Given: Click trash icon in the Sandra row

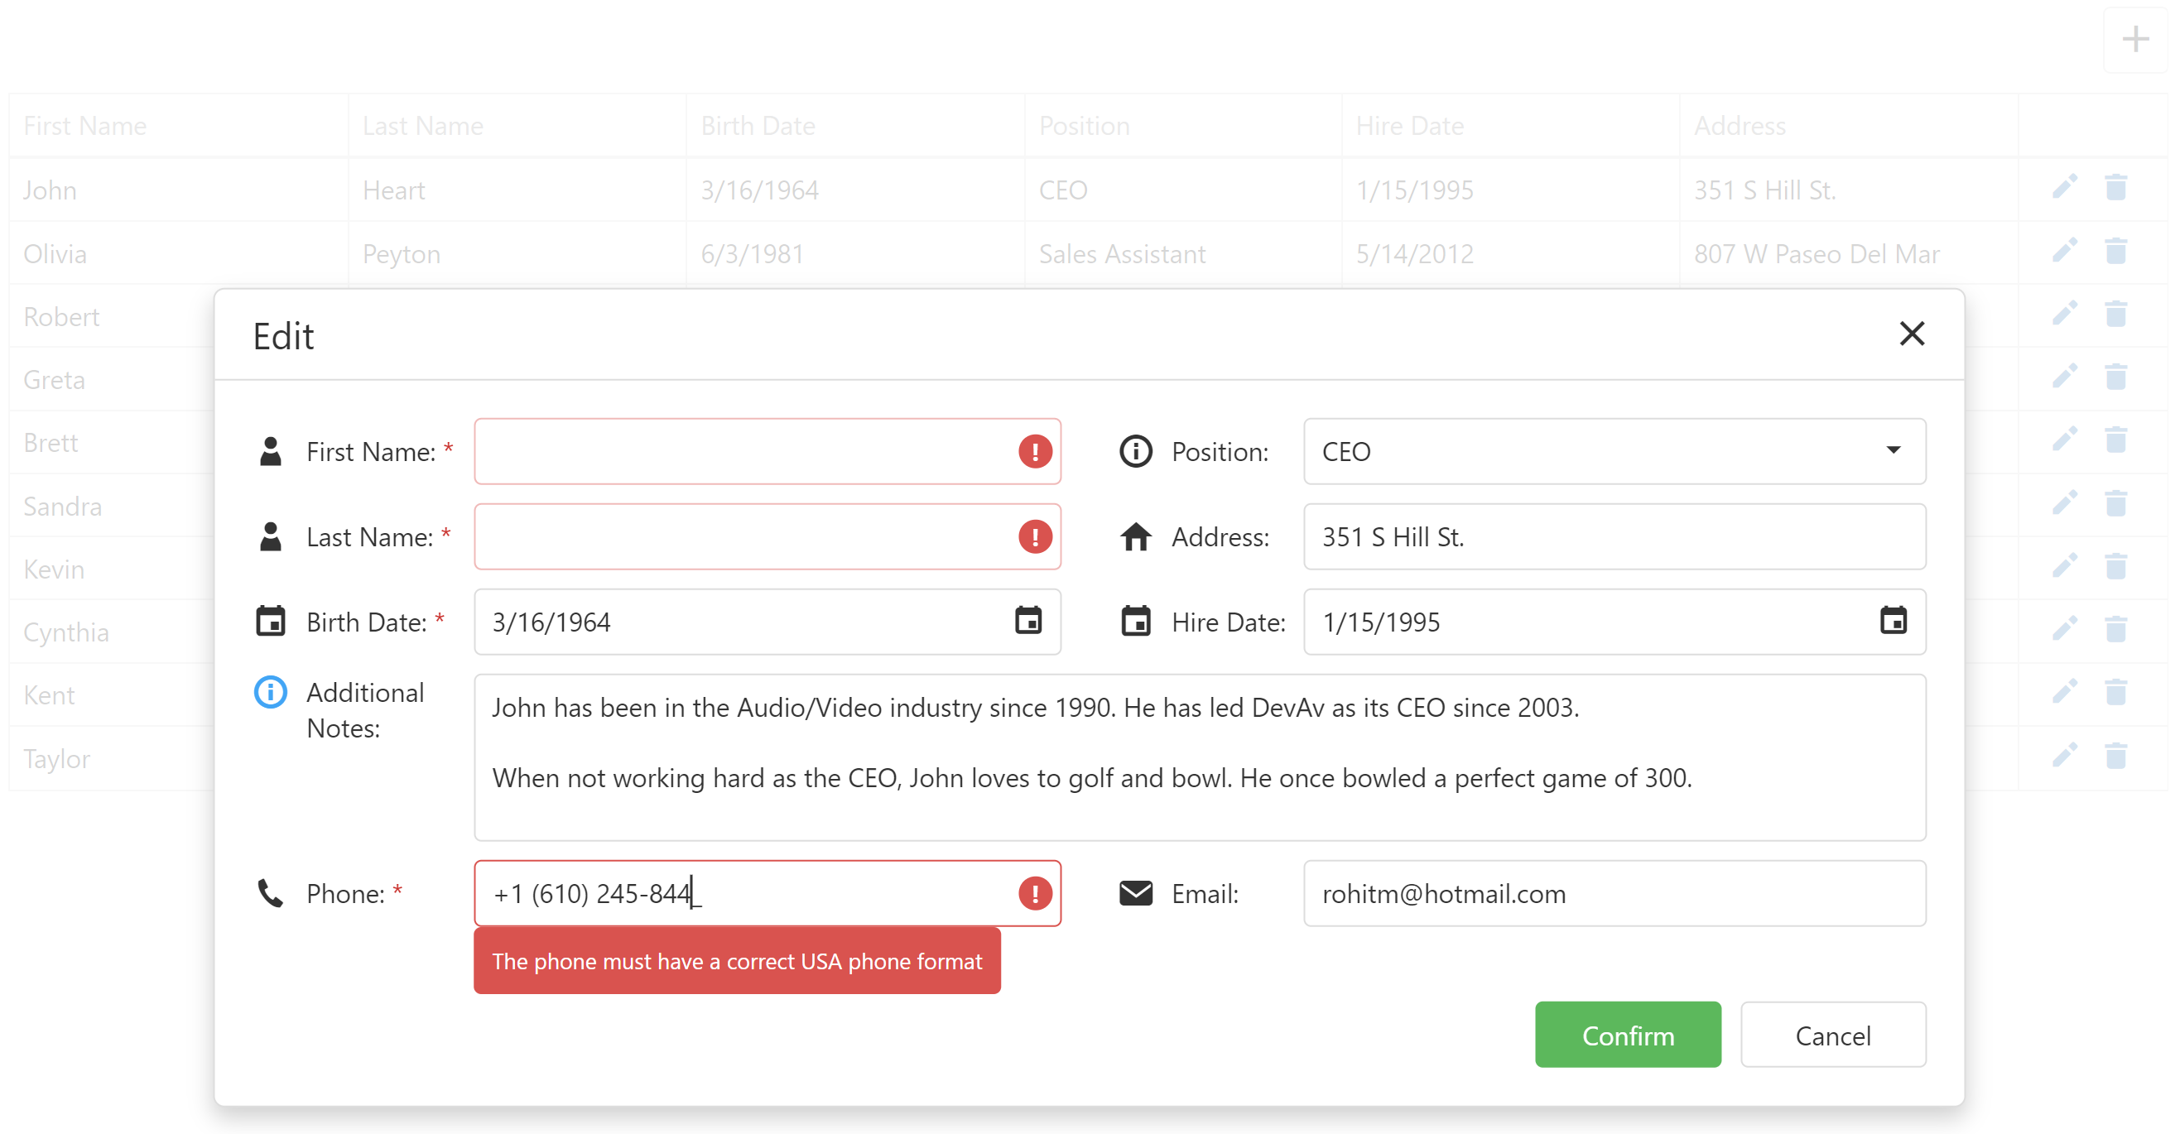Looking at the screenshot, I should pos(2115,504).
